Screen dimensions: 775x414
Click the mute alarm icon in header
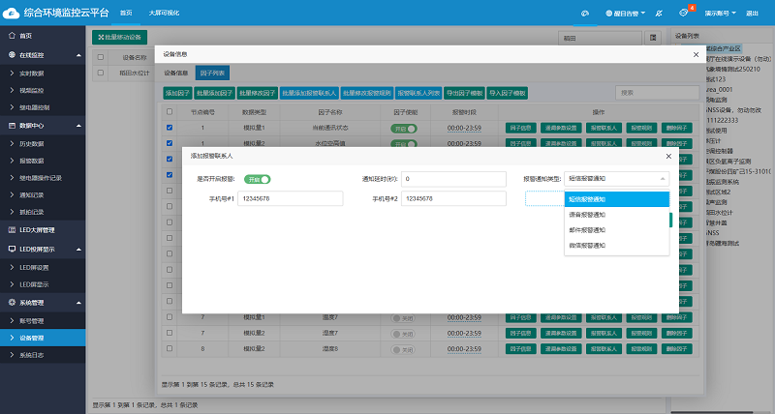pos(659,14)
